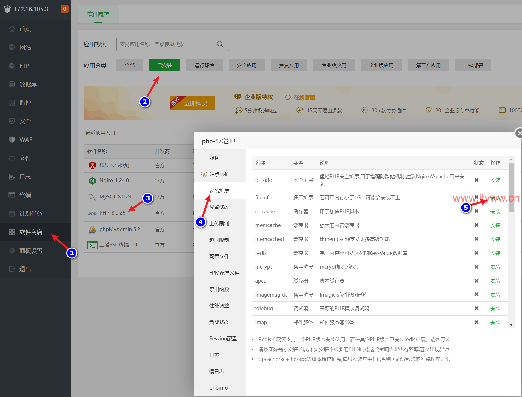Click the 立即购买 button
522x397 pixels.
[193, 103]
